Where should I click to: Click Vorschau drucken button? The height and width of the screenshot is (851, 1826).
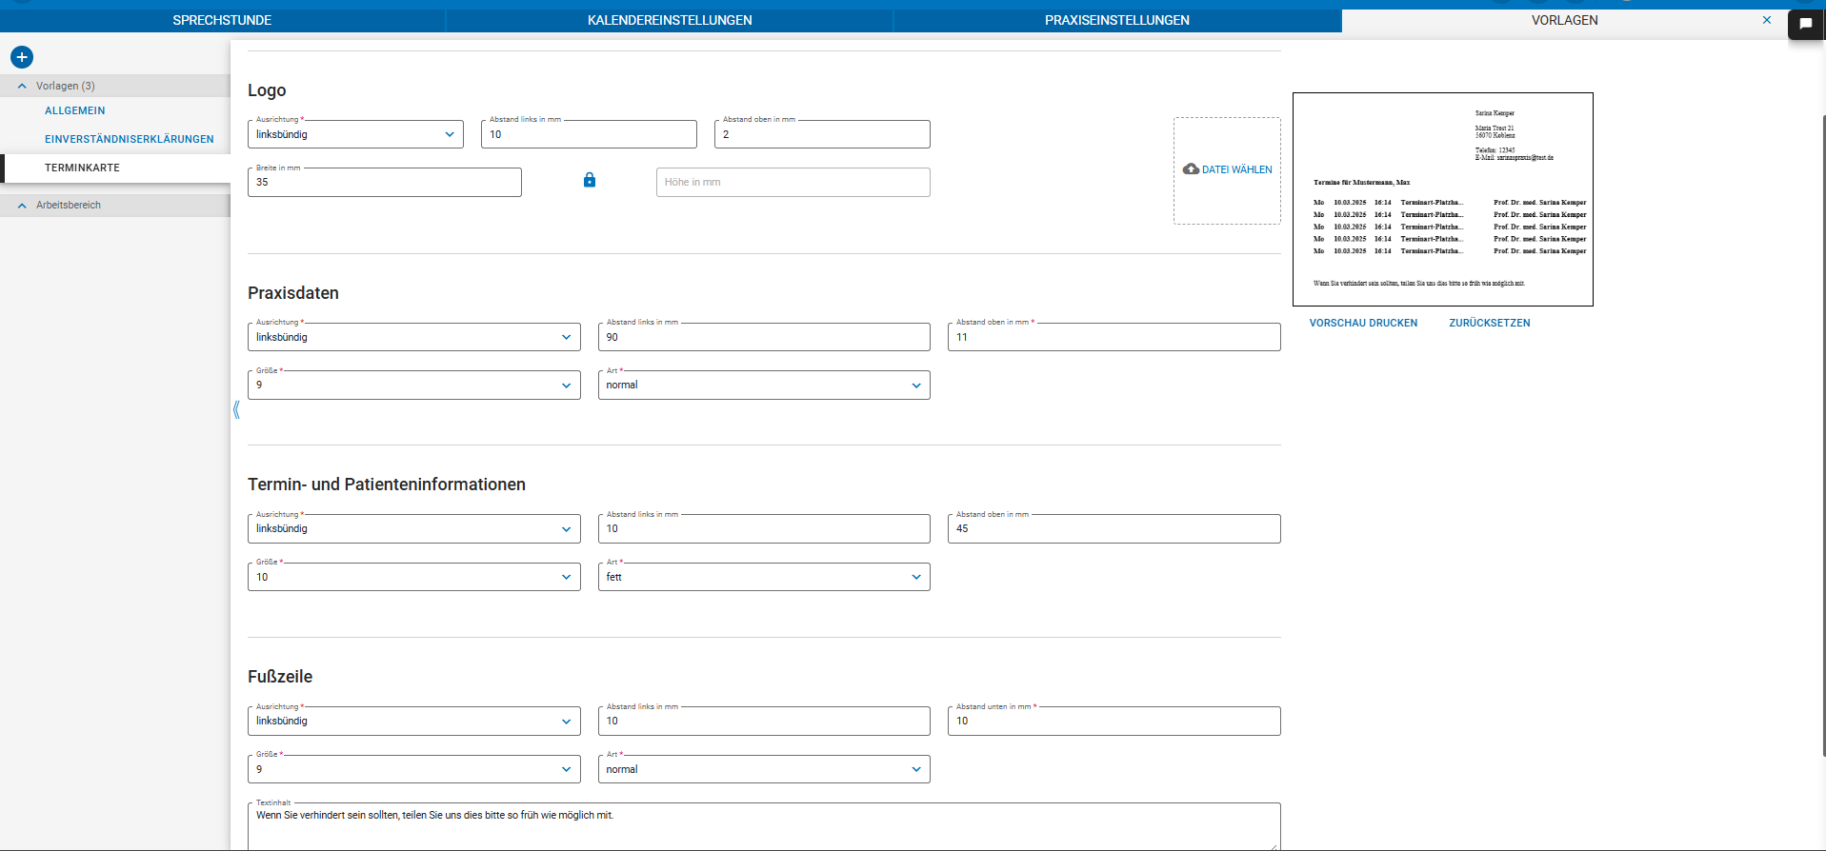click(1363, 323)
